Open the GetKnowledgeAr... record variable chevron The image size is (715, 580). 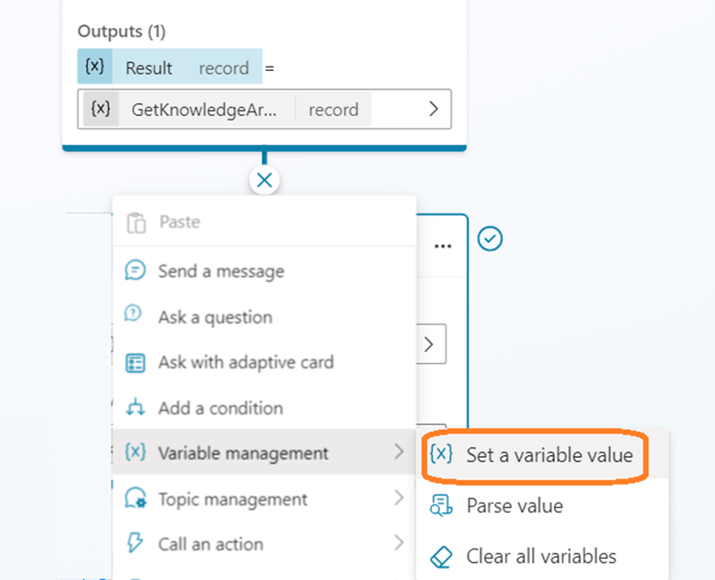click(x=433, y=110)
